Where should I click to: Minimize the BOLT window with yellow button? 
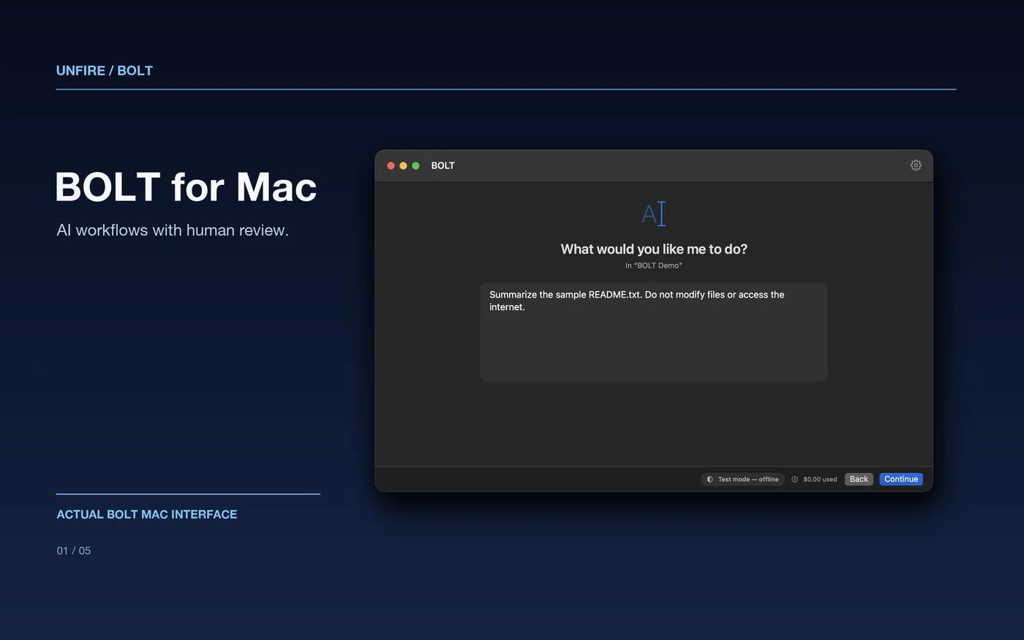tap(403, 166)
